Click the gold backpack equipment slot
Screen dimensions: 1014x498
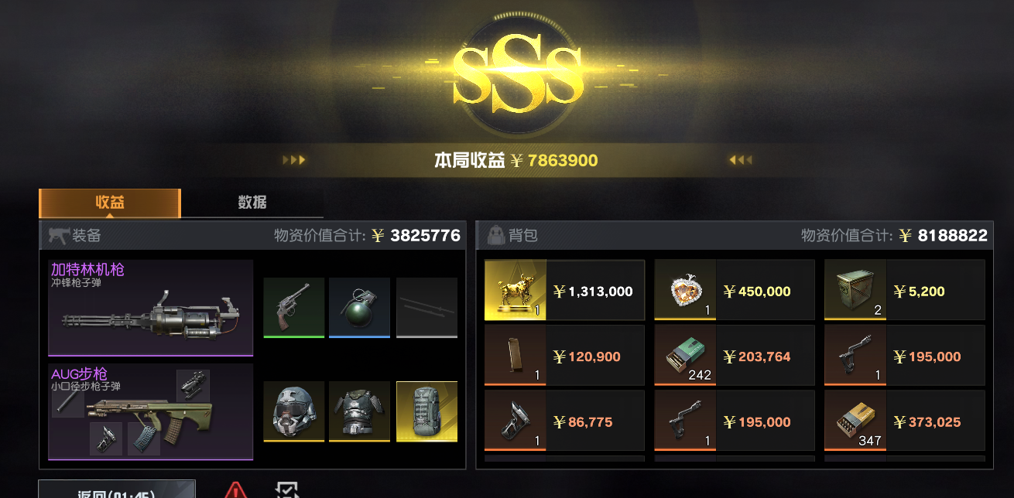coord(426,411)
